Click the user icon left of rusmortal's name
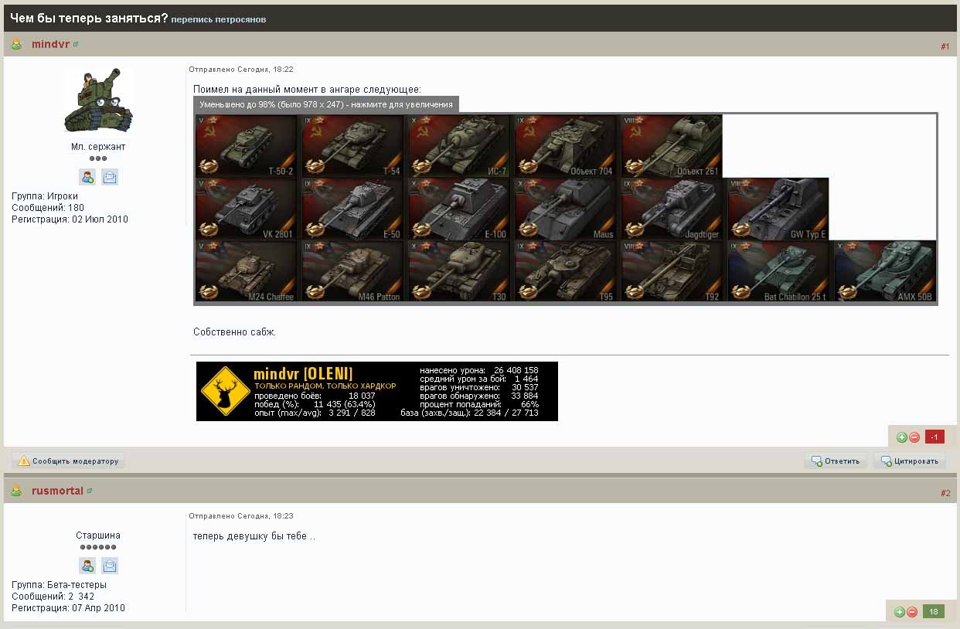This screenshot has width=960, height=629. pyautogui.click(x=16, y=491)
